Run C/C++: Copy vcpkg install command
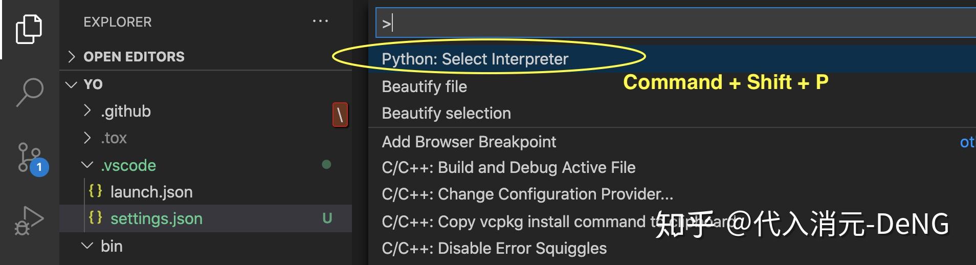976x265 pixels. point(672,222)
